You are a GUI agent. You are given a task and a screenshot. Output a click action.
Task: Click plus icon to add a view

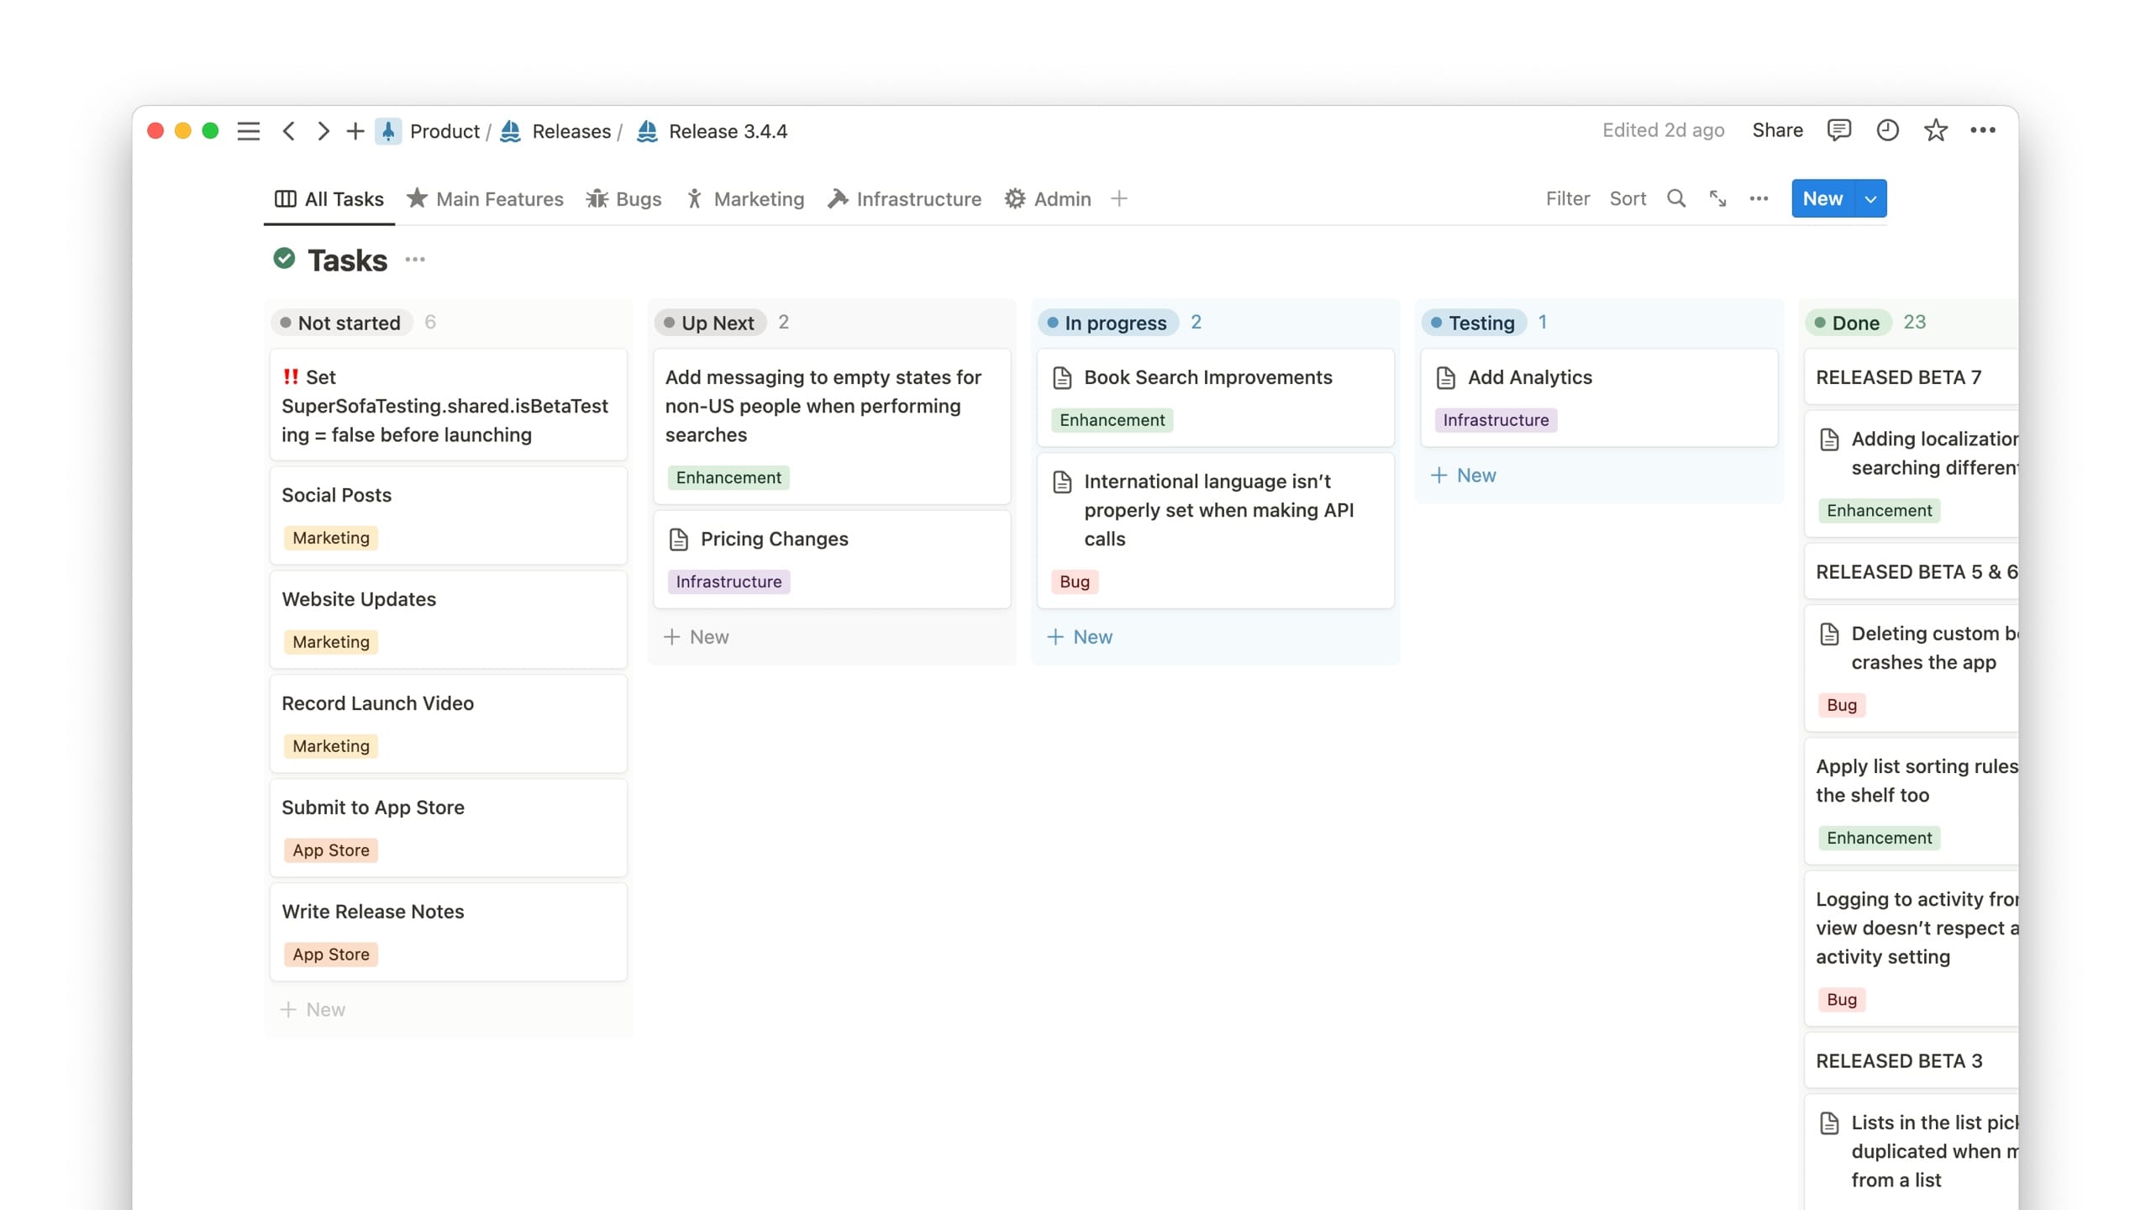(x=1118, y=199)
